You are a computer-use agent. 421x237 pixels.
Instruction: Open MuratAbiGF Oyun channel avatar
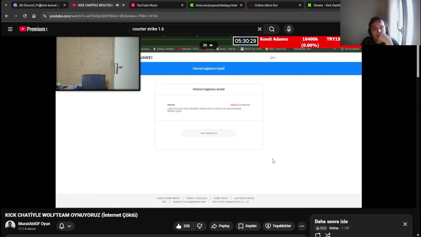coord(10,226)
